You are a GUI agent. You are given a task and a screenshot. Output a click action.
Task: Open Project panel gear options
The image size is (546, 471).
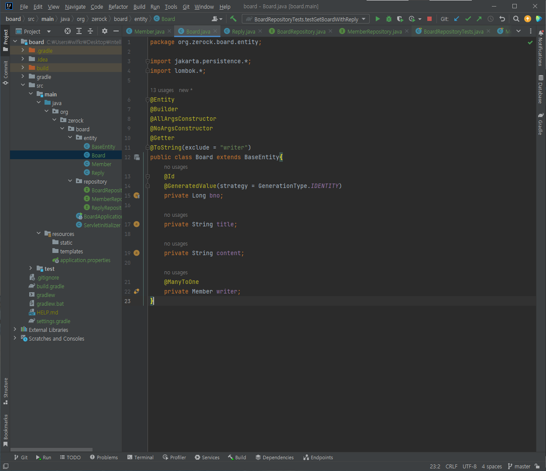pos(105,31)
